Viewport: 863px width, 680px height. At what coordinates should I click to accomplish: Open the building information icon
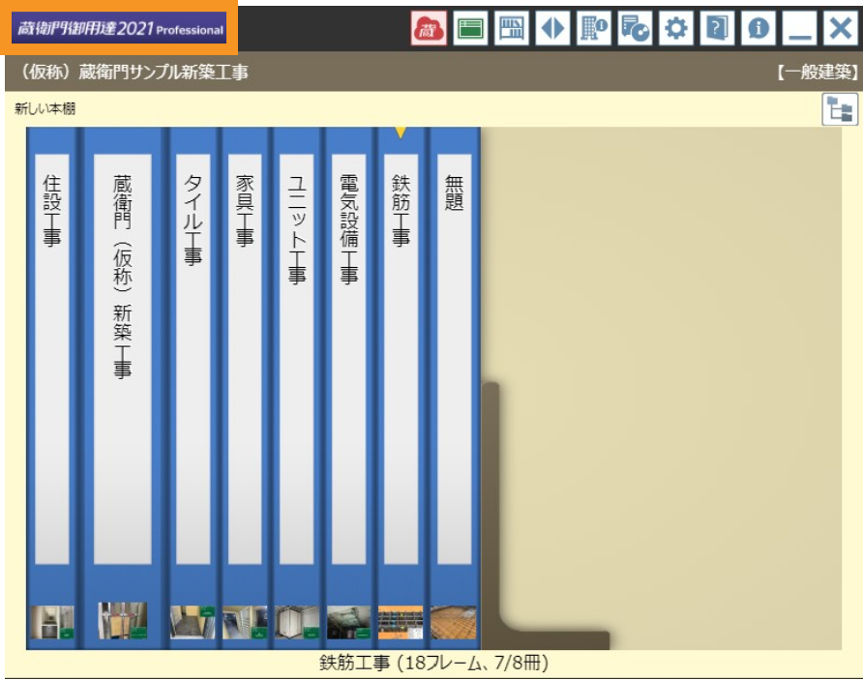coord(593,29)
